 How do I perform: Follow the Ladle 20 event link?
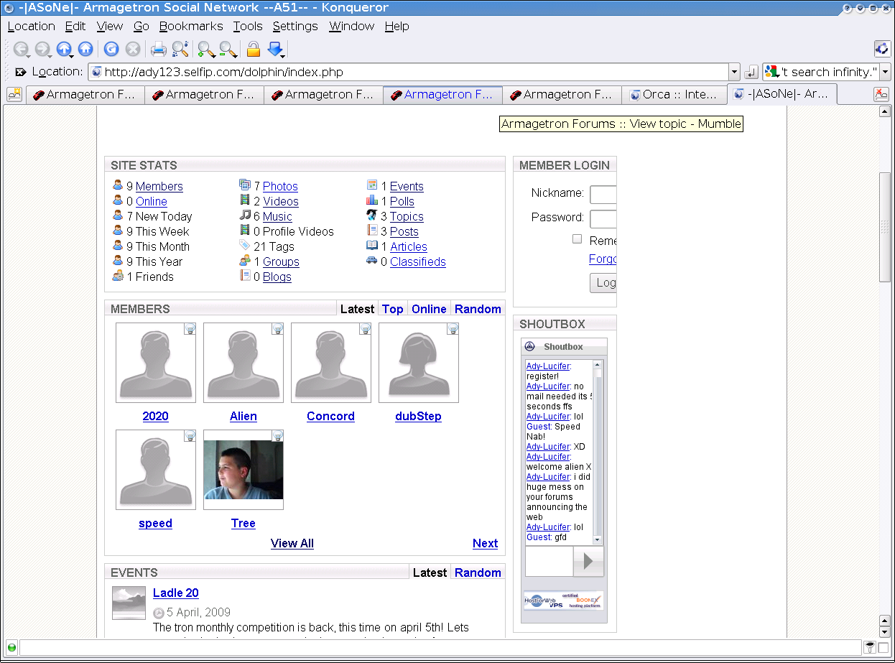[176, 593]
